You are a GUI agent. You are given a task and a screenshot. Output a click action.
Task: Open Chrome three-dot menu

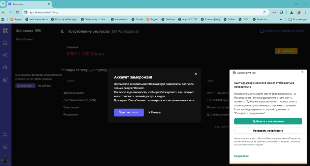(305, 12)
